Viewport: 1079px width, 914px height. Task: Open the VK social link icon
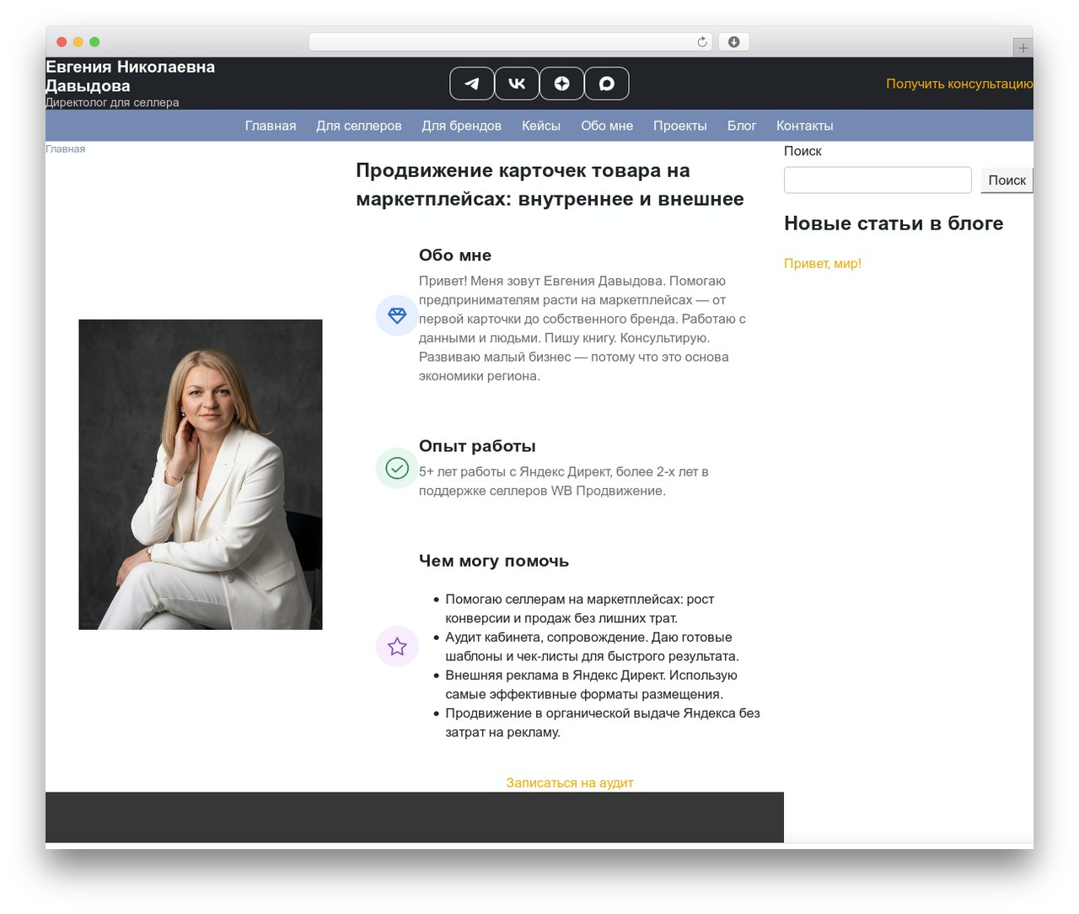pos(517,83)
